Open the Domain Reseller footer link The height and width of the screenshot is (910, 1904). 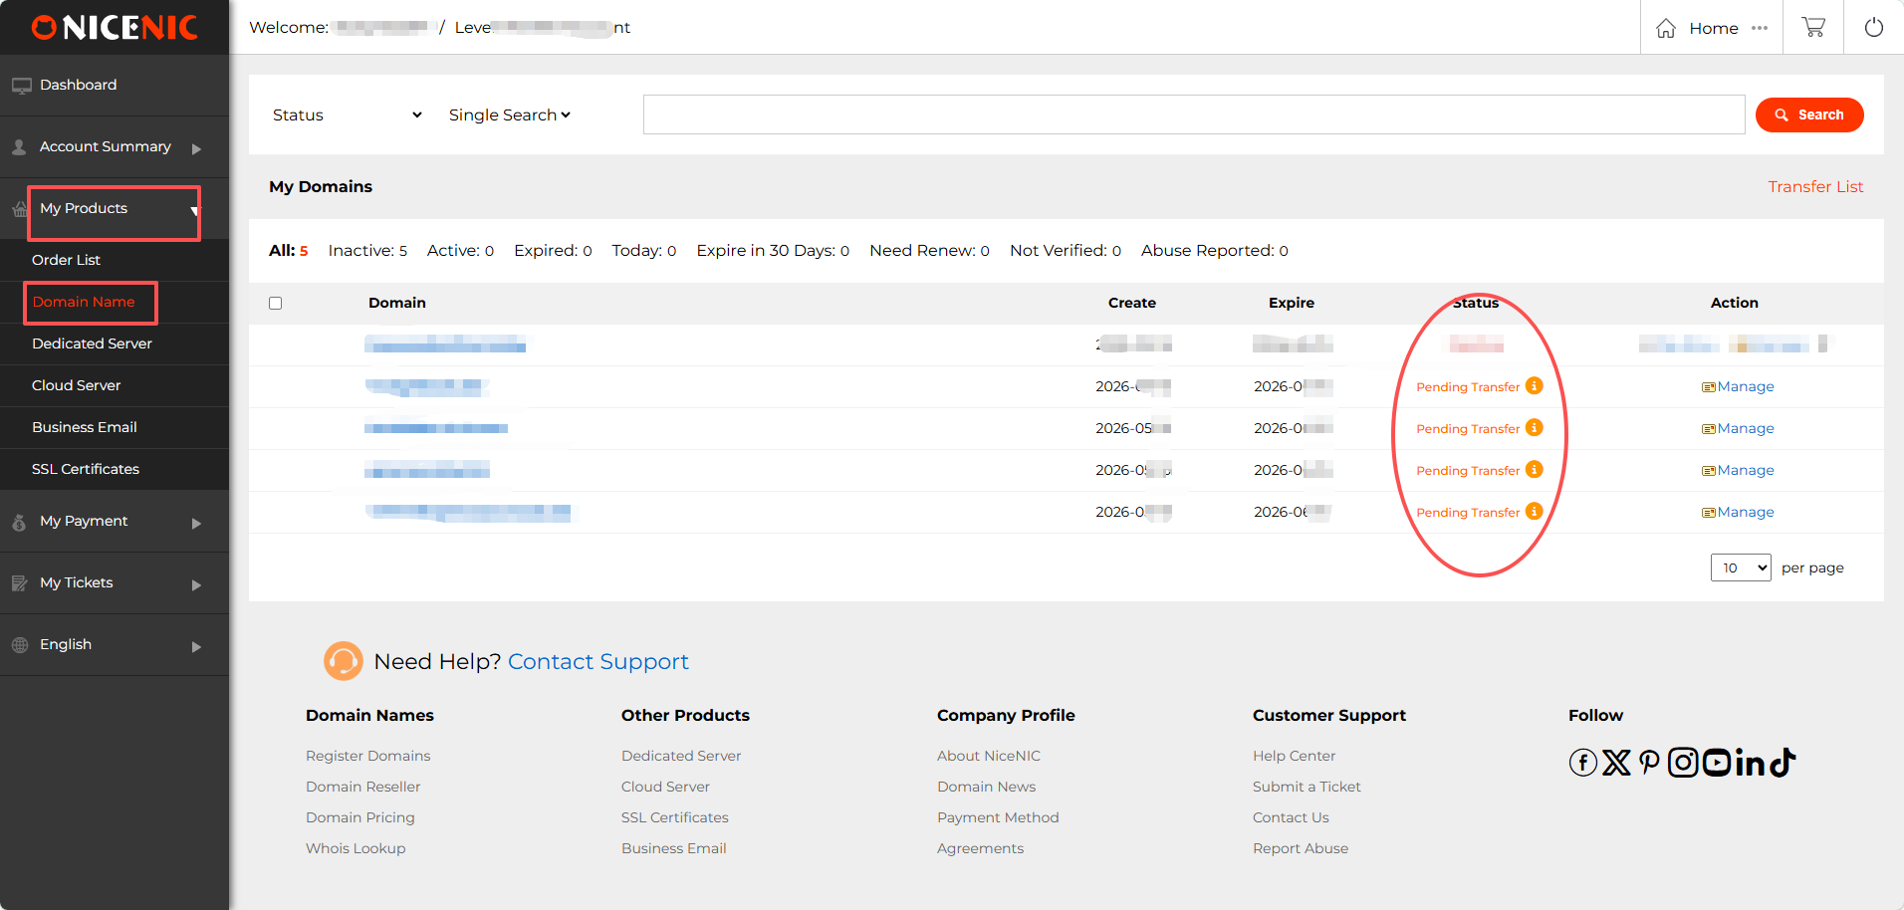tap(363, 787)
